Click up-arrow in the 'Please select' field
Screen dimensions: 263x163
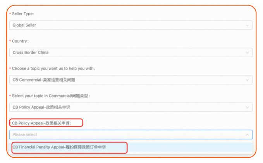point(247,135)
